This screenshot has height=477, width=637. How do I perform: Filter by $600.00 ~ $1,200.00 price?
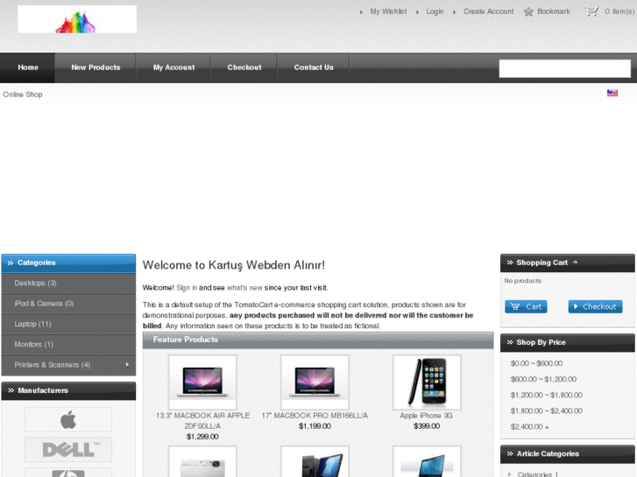coord(543,379)
